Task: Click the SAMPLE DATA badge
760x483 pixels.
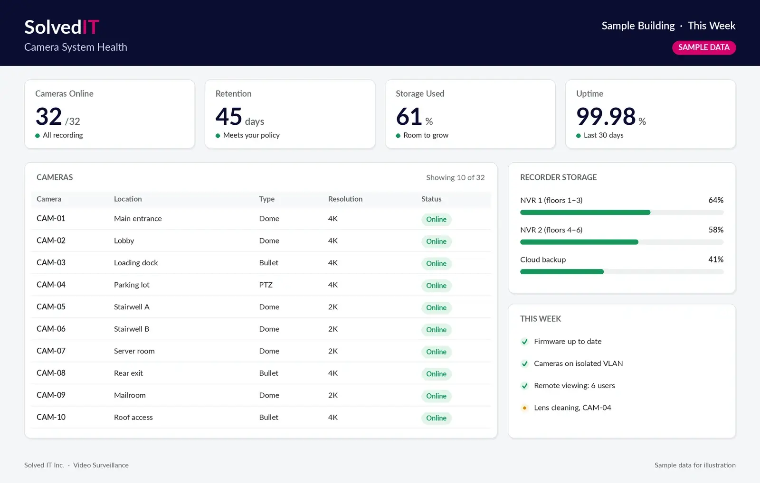Action: point(703,47)
